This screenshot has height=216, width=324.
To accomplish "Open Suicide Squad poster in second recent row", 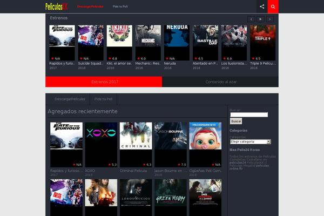I will (x=66, y=198).
